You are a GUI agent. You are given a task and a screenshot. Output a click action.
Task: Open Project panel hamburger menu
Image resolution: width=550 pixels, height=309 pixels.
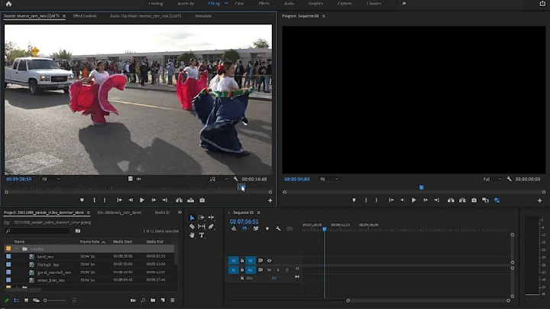pos(89,213)
